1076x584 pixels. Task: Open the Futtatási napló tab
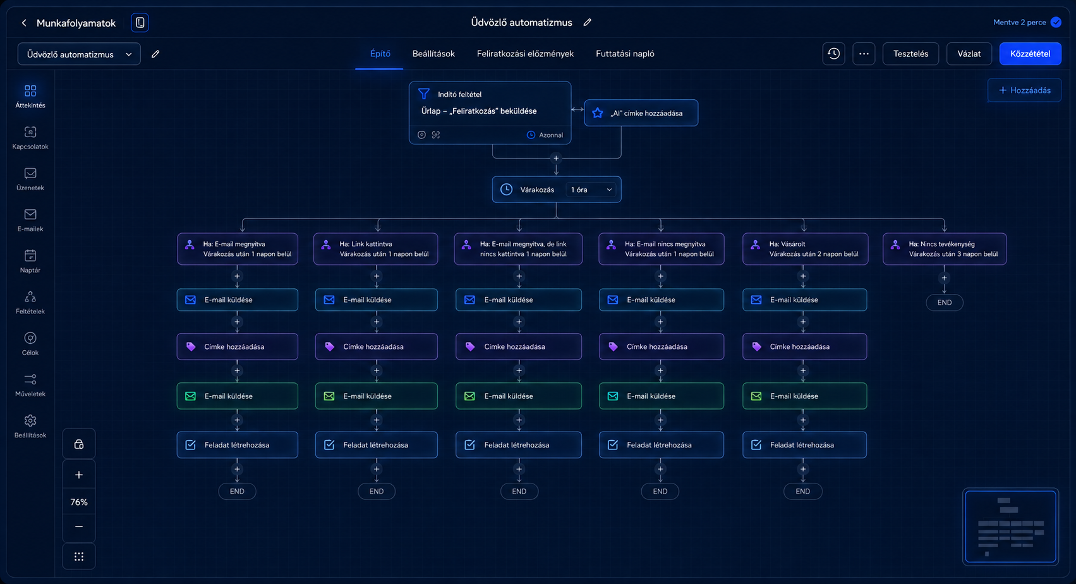pos(625,54)
